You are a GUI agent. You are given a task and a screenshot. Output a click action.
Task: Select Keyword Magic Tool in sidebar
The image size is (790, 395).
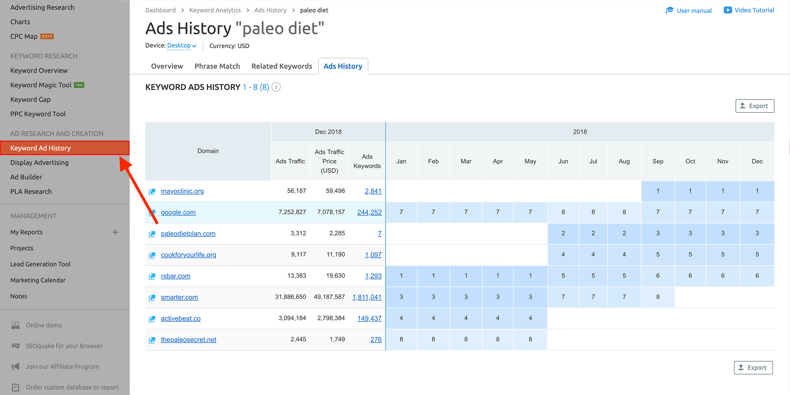pyautogui.click(x=41, y=85)
